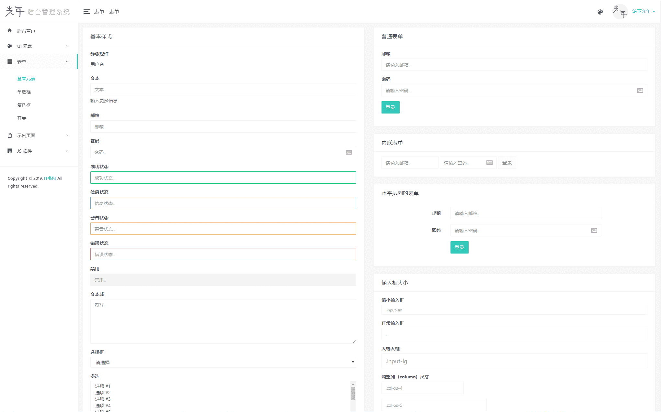The image size is (661, 412).
Task: Go to 复选框 submenu item
Action: [24, 105]
